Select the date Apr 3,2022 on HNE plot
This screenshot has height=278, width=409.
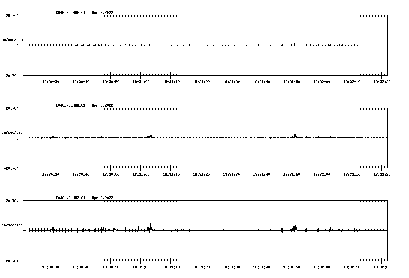pos(102,13)
